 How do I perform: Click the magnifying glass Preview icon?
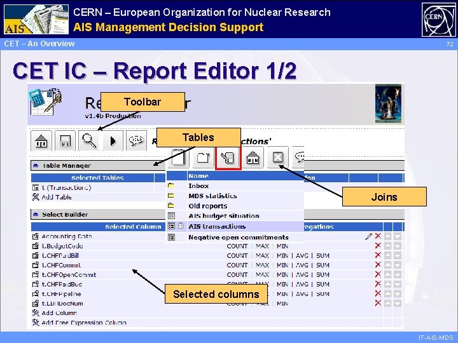(x=89, y=141)
